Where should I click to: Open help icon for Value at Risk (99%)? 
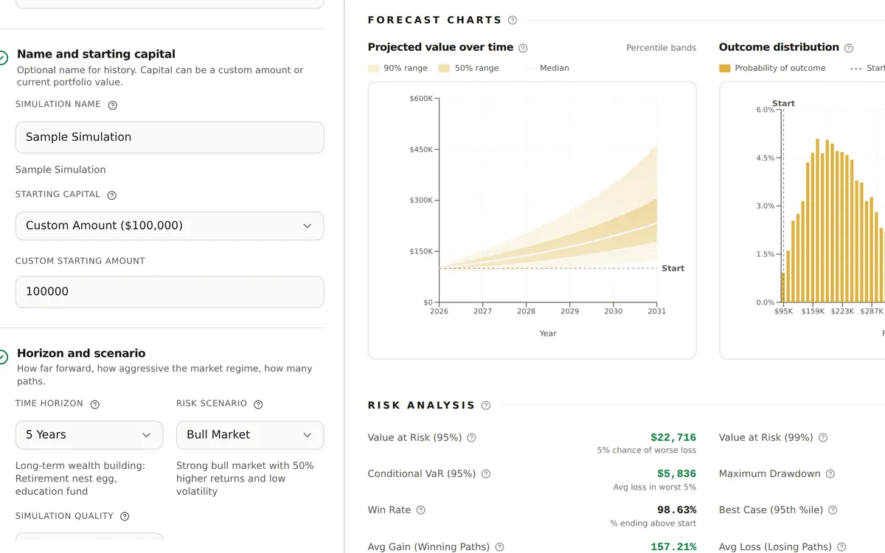tap(823, 437)
